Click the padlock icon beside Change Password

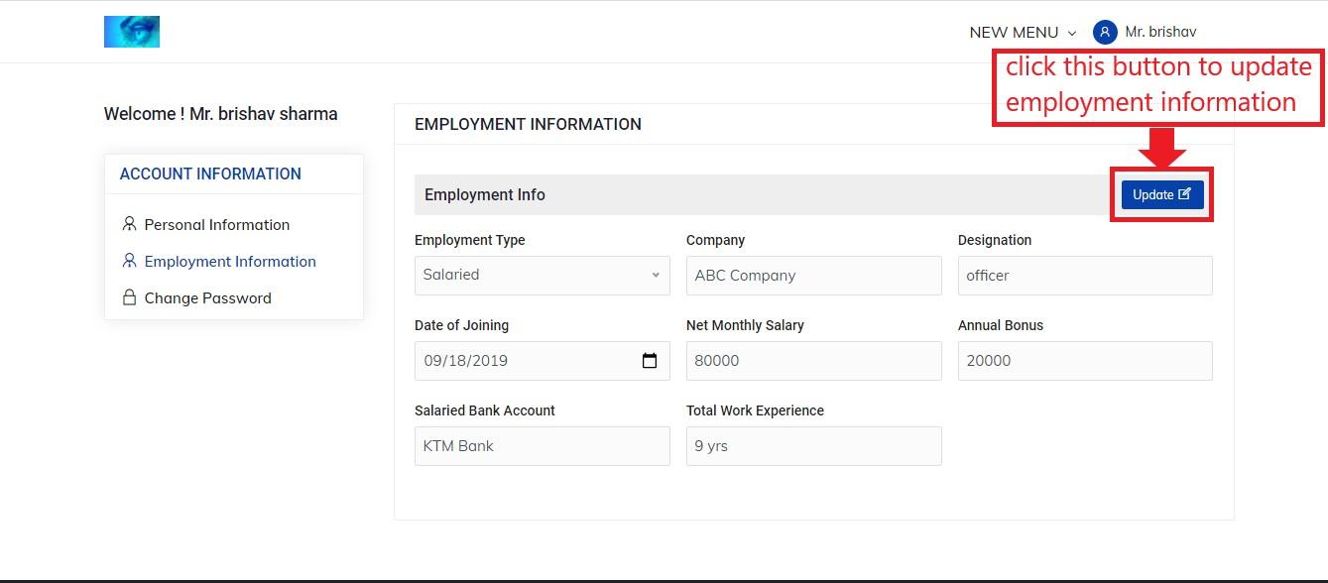pyautogui.click(x=129, y=297)
